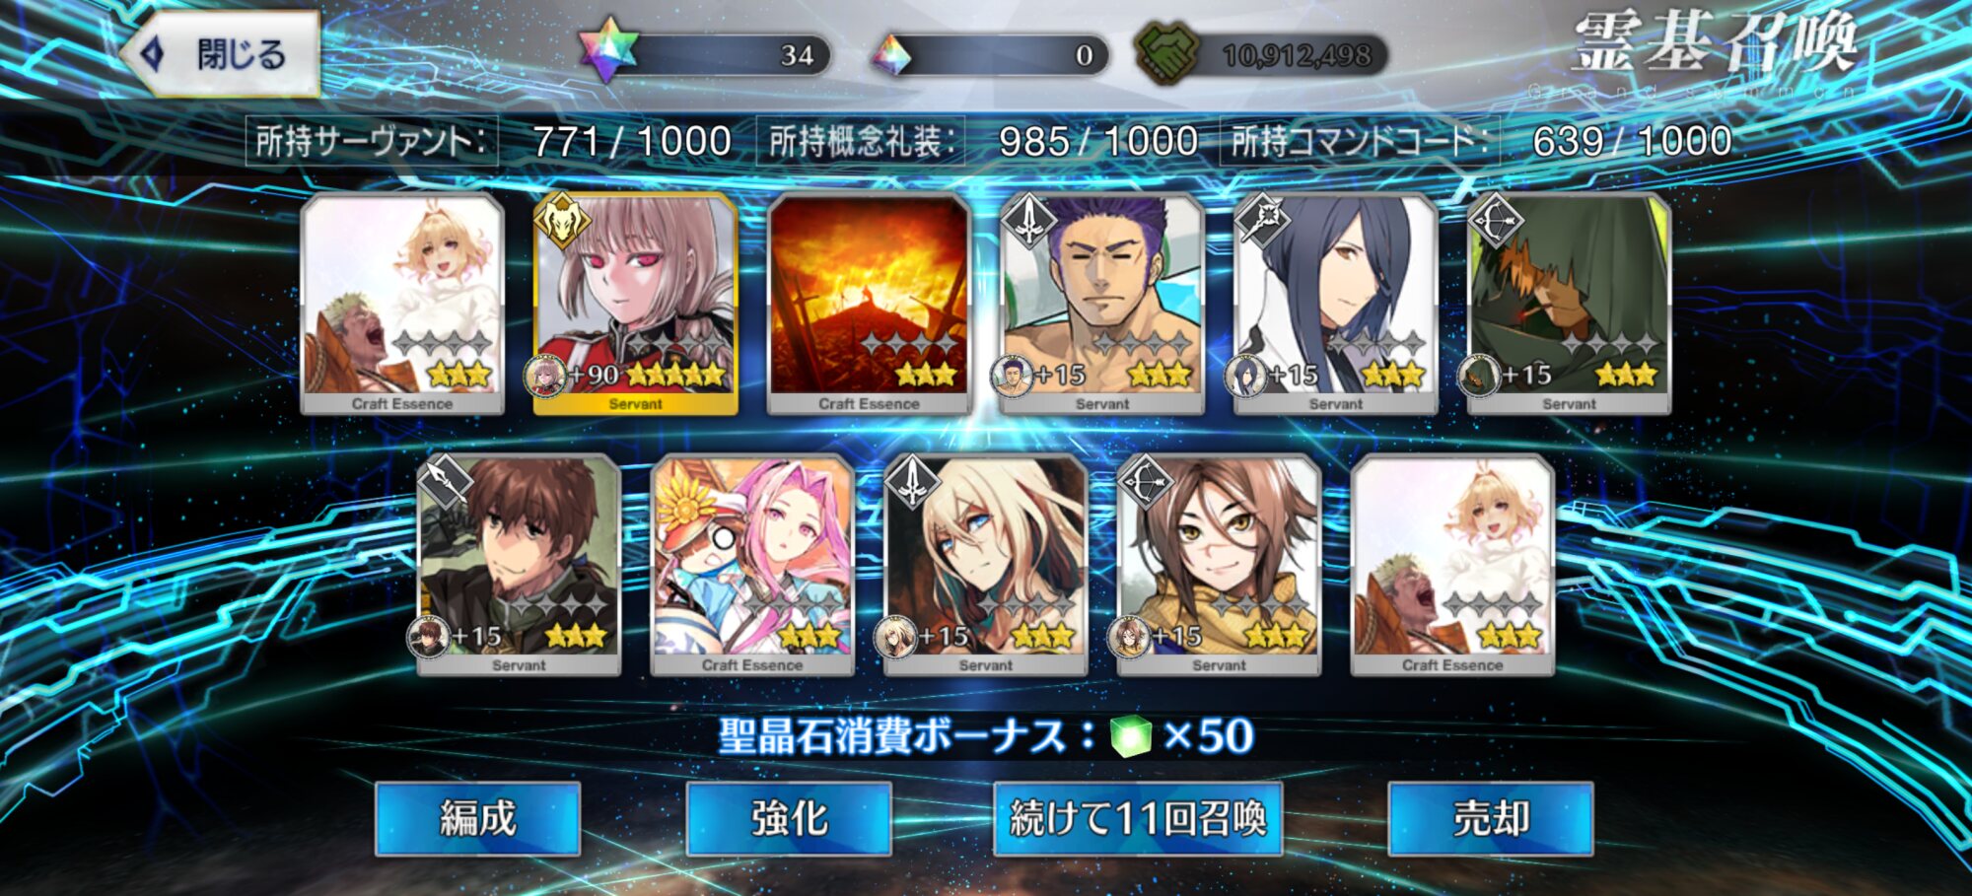The height and width of the screenshot is (896, 1972).
Task: Click the Lancer class icon on brown-haired servant
Action: tap(446, 482)
